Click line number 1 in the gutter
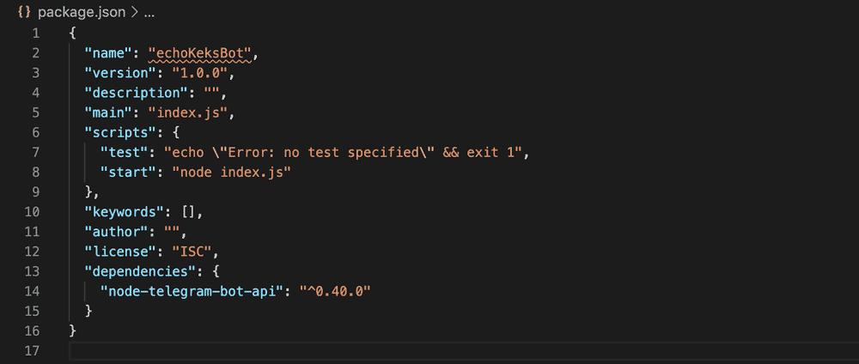This screenshot has width=859, height=364. coord(35,33)
